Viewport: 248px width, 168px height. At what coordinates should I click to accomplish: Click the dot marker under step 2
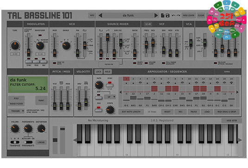click(x=134, y=83)
